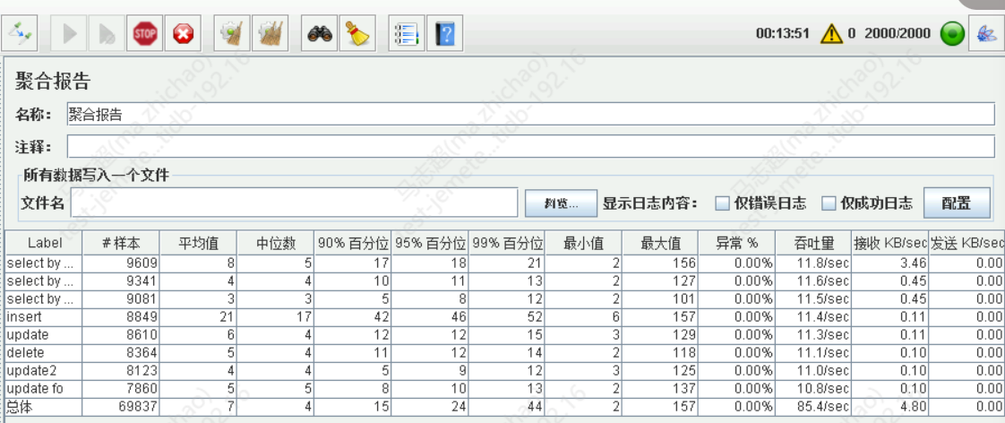Open Search with the binoculars icon
The width and height of the screenshot is (1005, 423).
(x=319, y=33)
